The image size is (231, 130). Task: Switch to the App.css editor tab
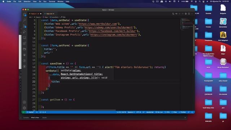tap(50, 14)
